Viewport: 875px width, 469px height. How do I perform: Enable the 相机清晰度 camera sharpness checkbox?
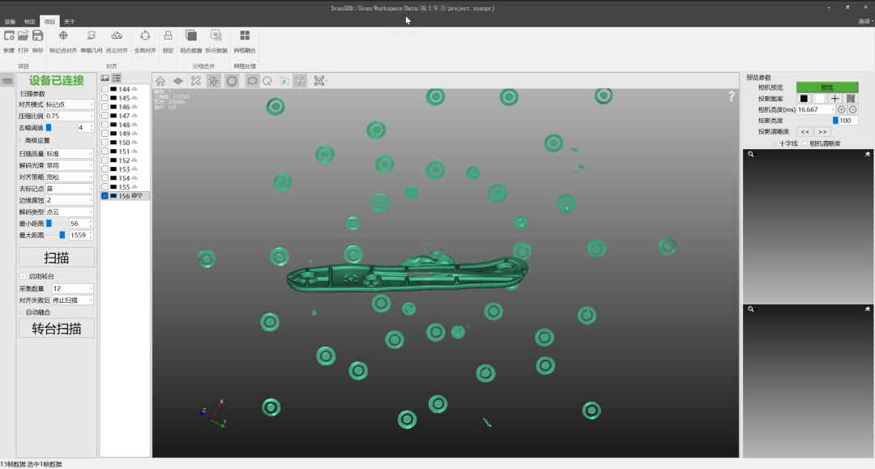[x=805, y=144]
